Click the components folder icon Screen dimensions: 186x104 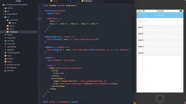[x=8, y=20]
